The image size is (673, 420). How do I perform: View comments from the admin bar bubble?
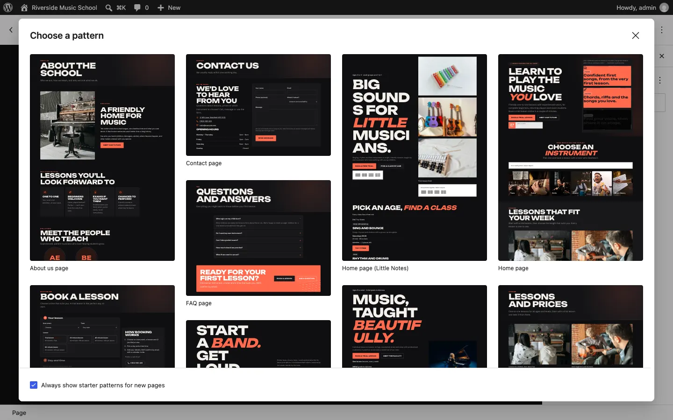pos(141,7)
